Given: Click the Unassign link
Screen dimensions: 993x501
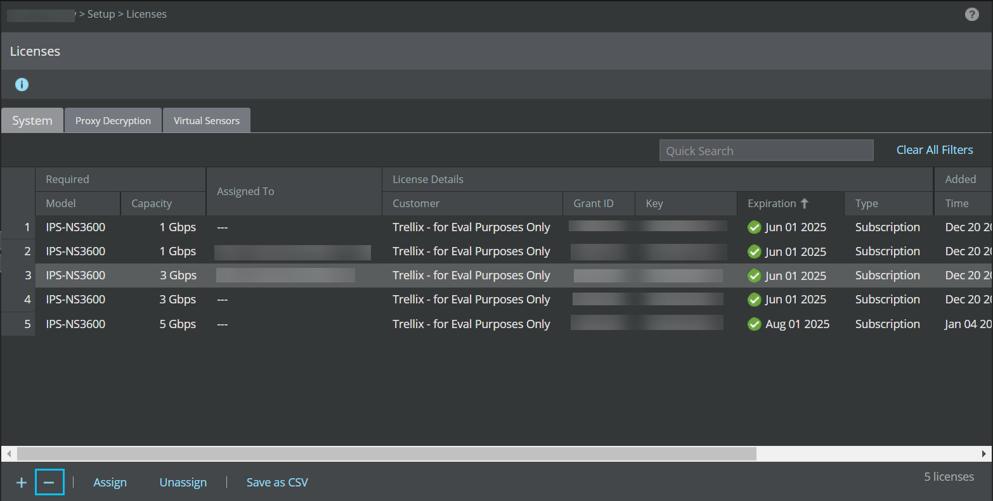Looking at the screenshot, I should [x=183, y=483].
